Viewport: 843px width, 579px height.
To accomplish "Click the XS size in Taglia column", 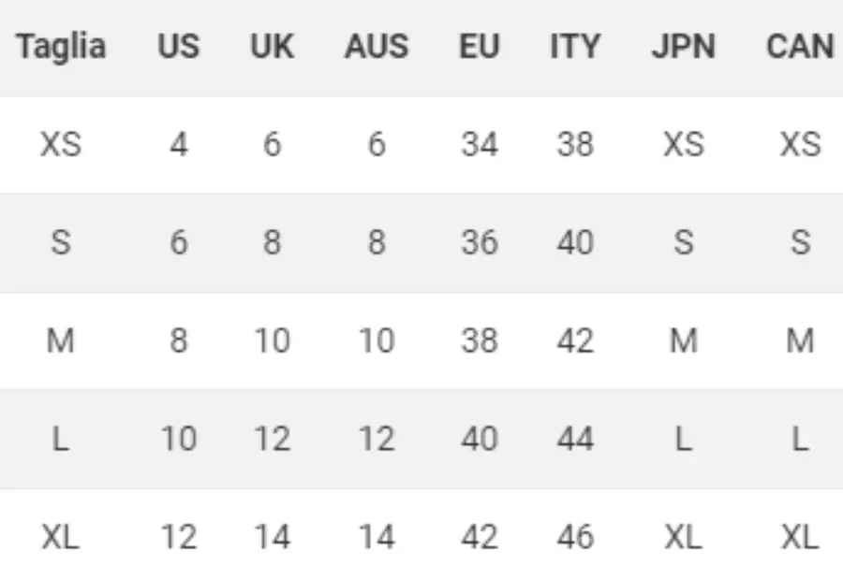I will coord(61,144).
